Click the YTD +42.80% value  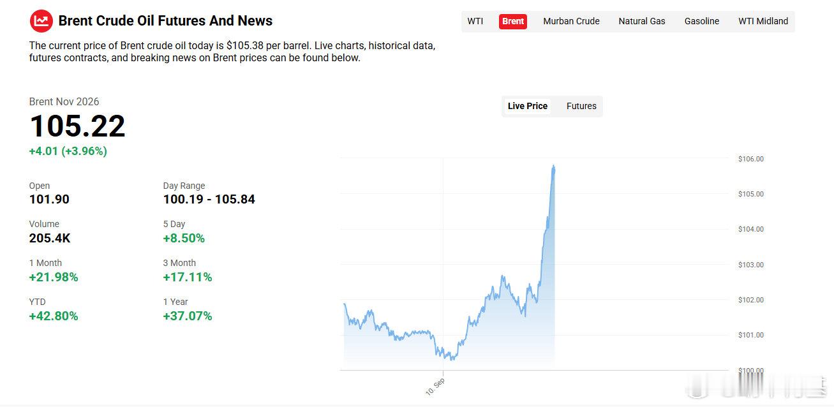coord(54,316)
